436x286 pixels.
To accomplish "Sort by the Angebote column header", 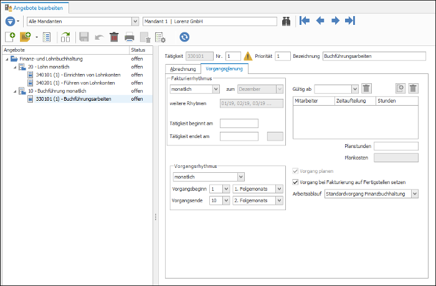I will coord(65,50).
